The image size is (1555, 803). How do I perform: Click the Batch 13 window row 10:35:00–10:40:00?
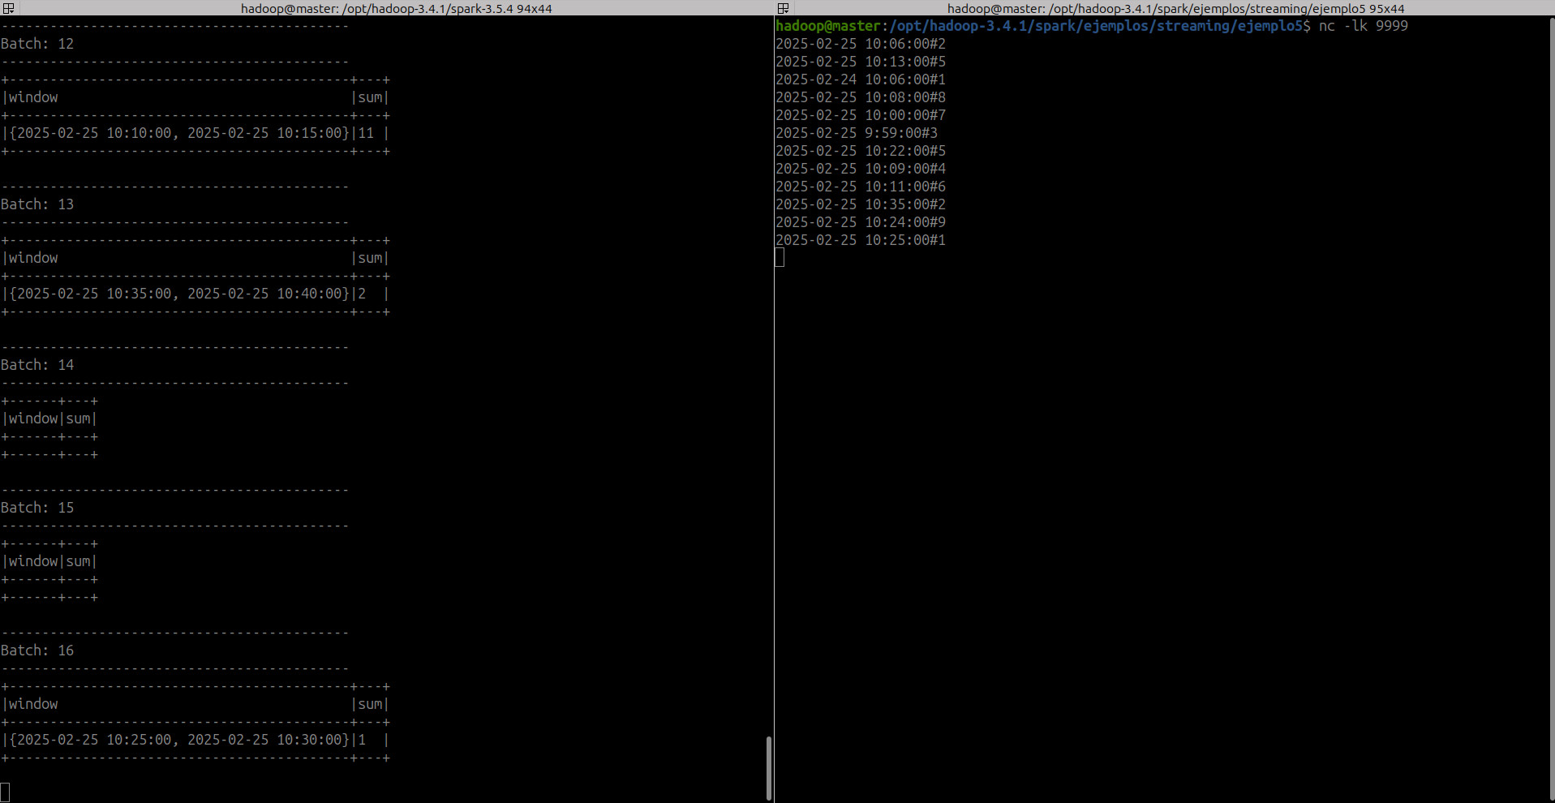[195, 294]
